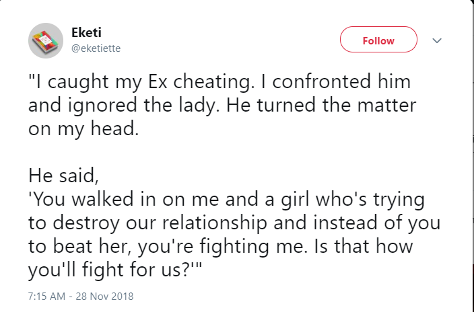The height and width of the screenshot is (312, 474).
Task: Click the "to beat her, you're fighting me" line
Action: [x=166, y=246]
